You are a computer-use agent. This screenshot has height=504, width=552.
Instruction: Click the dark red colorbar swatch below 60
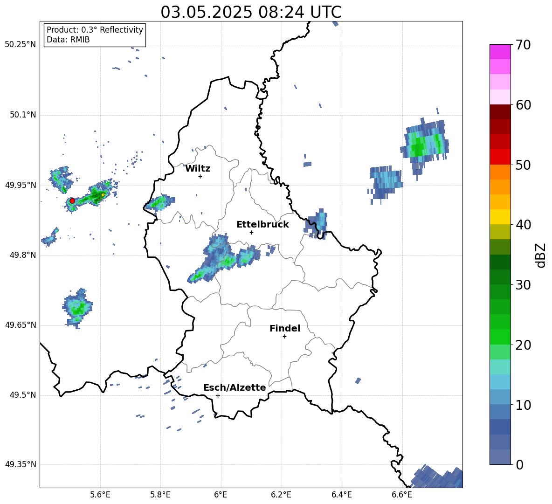[500, 111]
